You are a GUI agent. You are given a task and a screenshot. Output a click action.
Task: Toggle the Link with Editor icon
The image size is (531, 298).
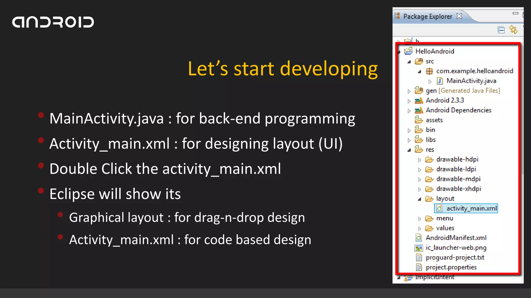(x=513, y=30)
